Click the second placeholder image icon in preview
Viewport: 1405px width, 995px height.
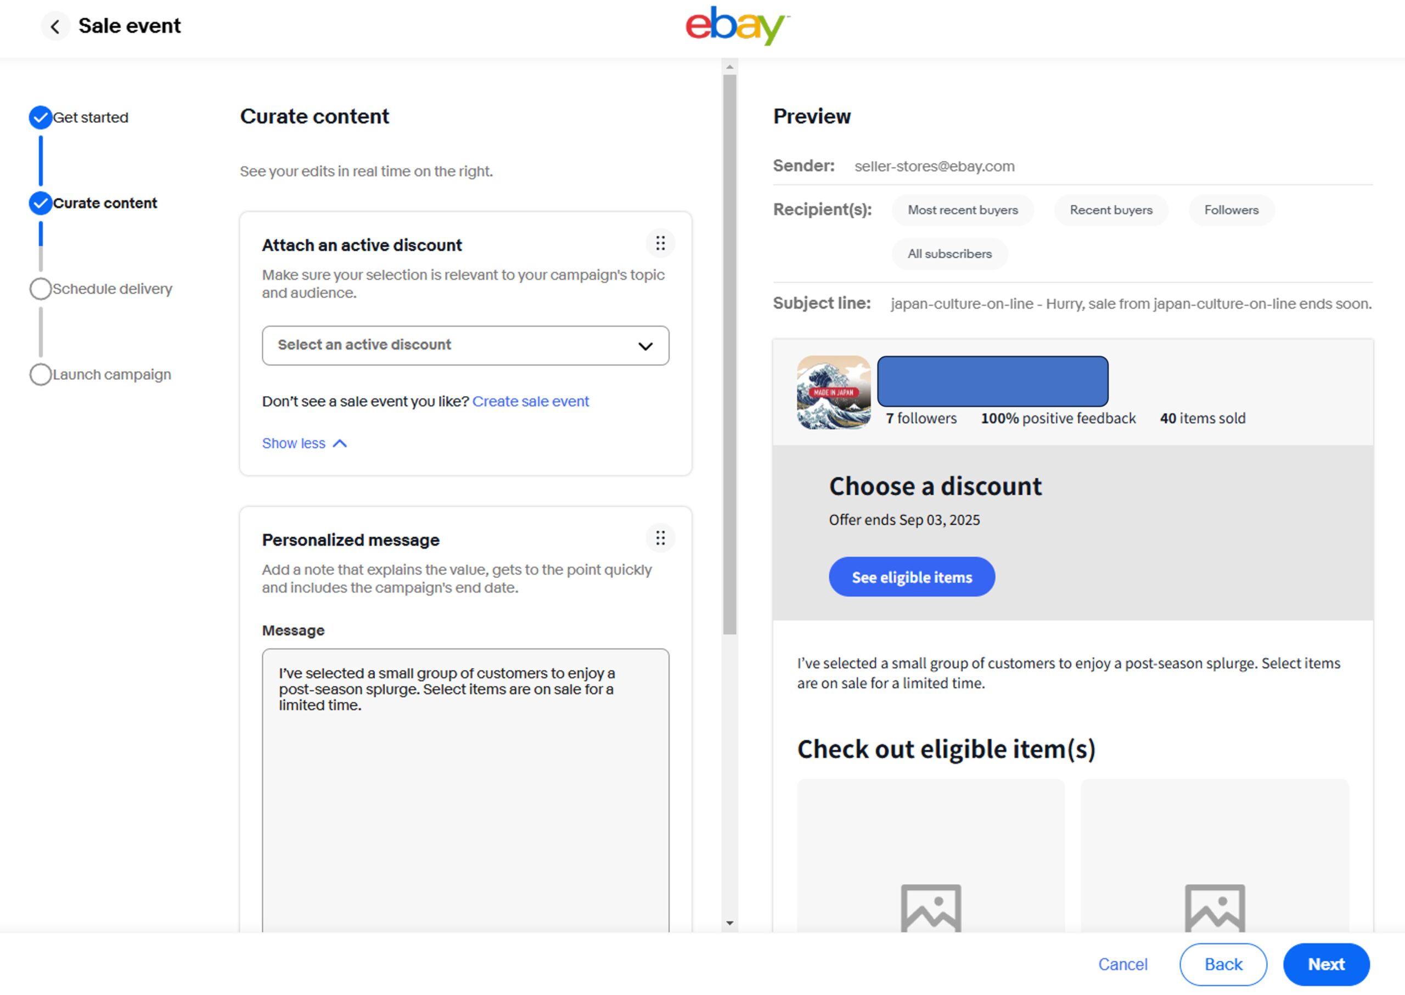[x=1214, y=908]
